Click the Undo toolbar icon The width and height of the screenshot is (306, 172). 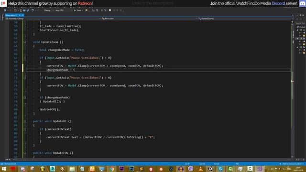coord(33,11)
